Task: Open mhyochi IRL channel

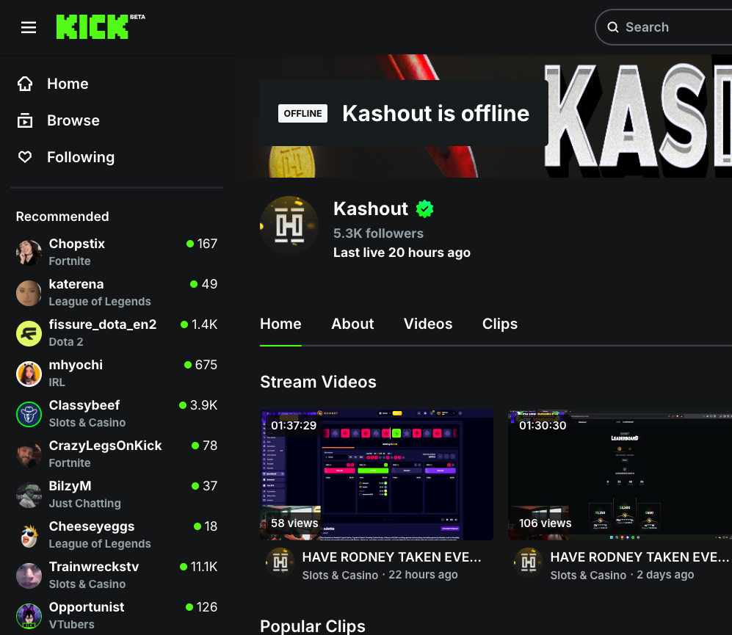Action: tap(117, 374)
